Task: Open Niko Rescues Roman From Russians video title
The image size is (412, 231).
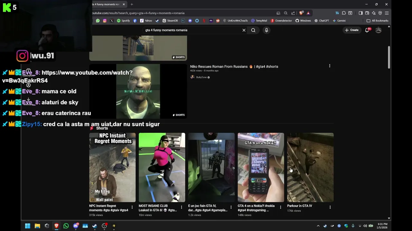Action: [234, 66]
